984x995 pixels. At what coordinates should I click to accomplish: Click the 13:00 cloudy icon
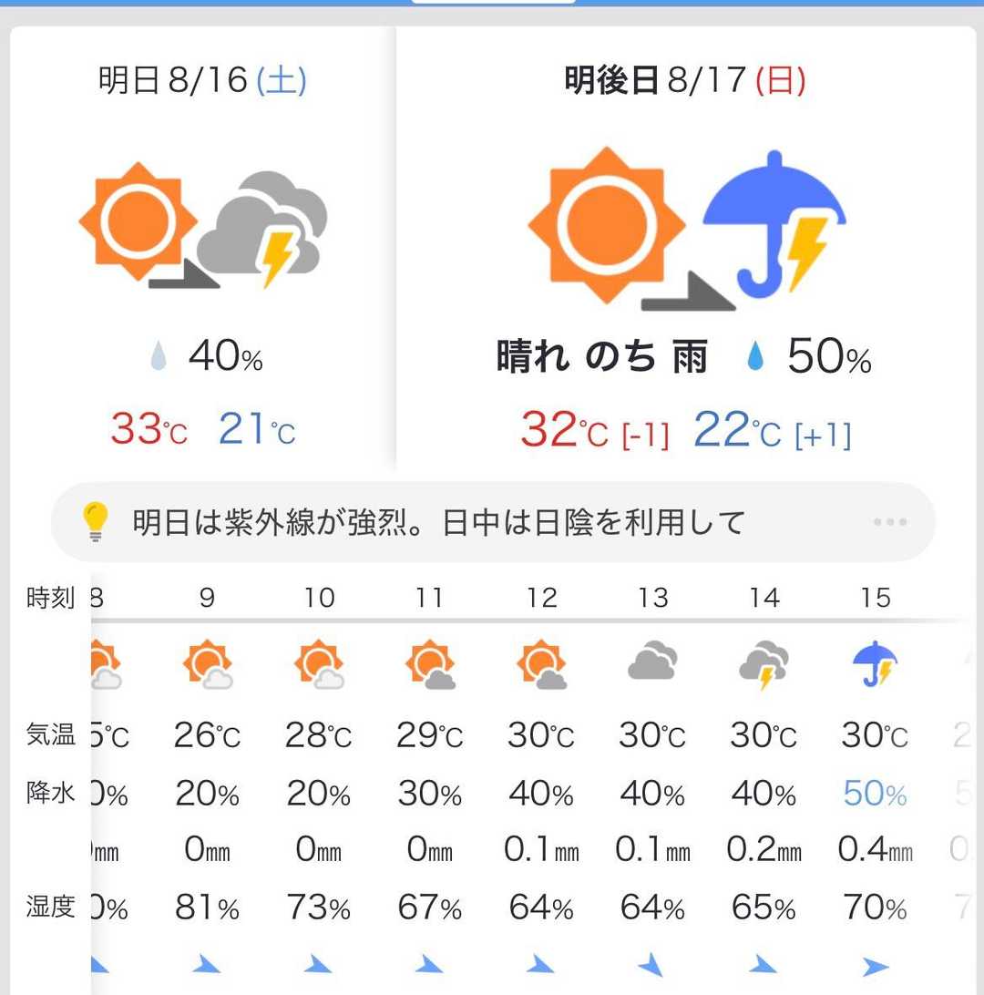tap(652, 661)
